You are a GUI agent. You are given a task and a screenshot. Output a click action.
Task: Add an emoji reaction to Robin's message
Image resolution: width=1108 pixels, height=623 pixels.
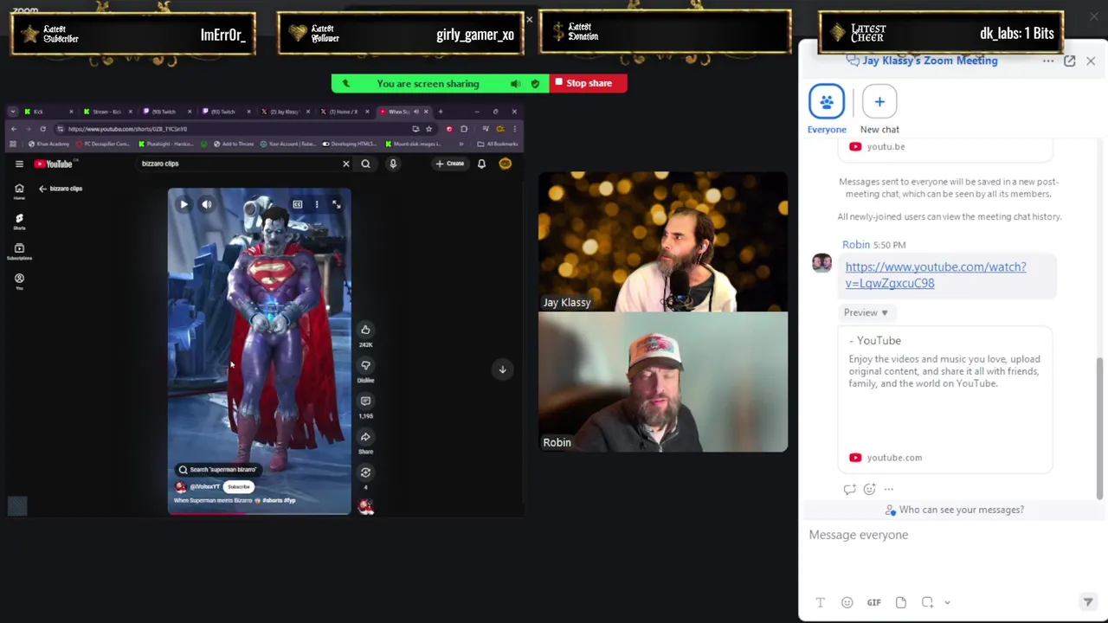869,489
